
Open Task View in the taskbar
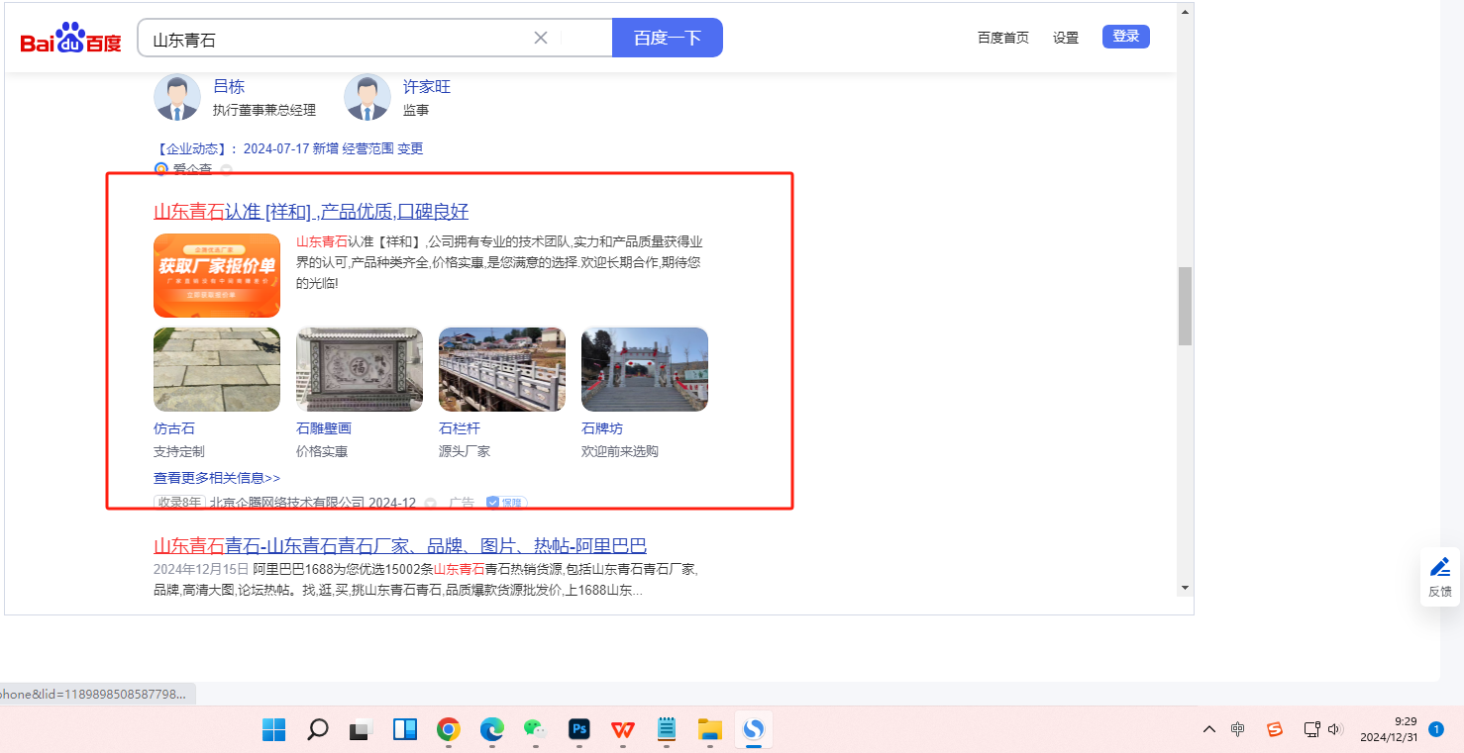pyautogui.click(x=360, y=730)
